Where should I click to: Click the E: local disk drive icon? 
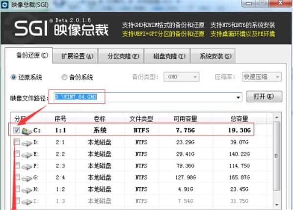coord(26,154)
